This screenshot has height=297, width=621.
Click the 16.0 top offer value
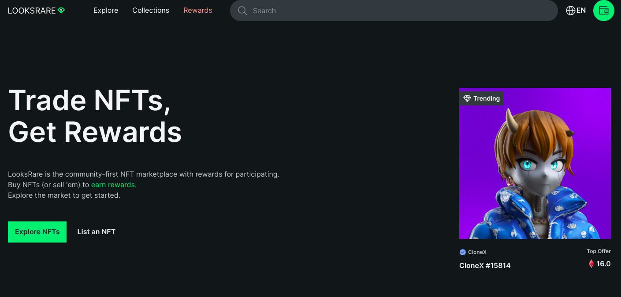[x=603, y=264]
